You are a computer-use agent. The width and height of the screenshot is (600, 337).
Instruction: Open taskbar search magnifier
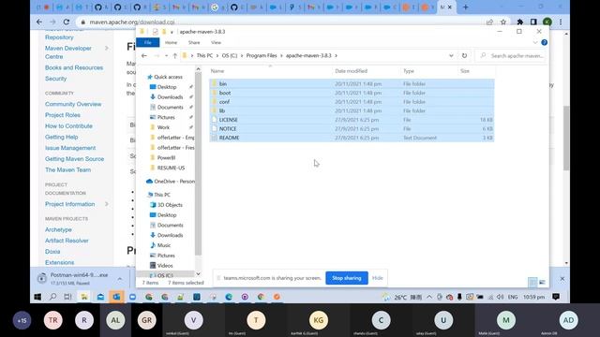tap(53, 297)
